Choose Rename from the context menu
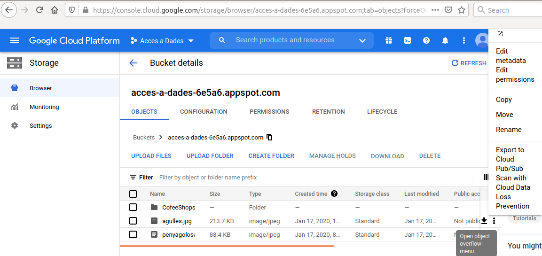542x256 pixels. (509, 130)
